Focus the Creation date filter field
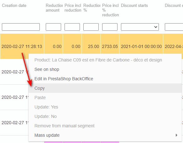This screenshot has height=143, width=183. pos(21,27)
